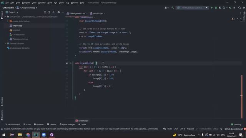Click saveImage breadcrumb below editor

pos(81,121)
